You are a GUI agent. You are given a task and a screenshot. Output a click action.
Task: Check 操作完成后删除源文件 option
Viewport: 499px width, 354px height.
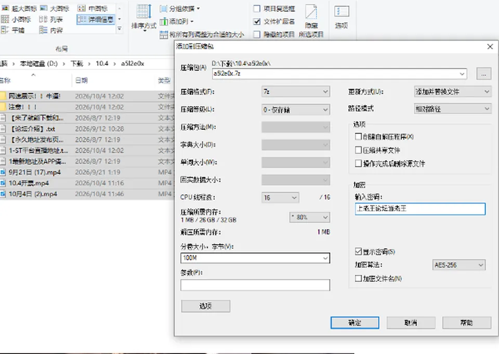coord(358,164)
